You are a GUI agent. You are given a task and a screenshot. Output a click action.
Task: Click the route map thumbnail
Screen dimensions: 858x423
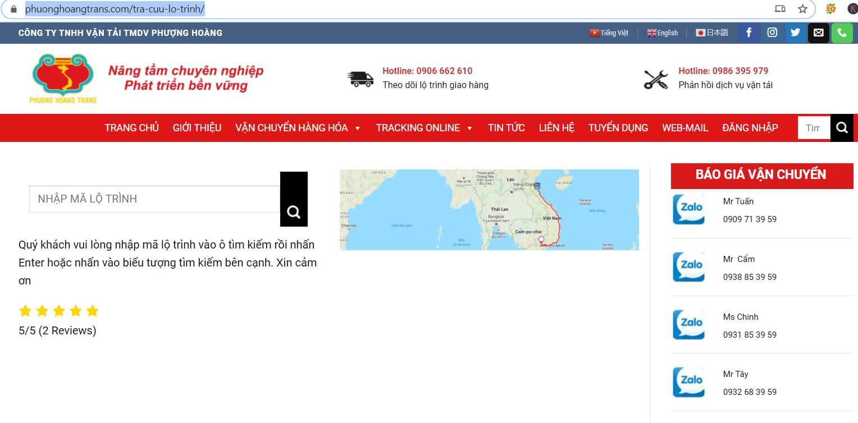(489, 210)
